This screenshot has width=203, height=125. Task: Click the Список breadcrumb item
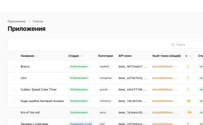click(38, 21)
